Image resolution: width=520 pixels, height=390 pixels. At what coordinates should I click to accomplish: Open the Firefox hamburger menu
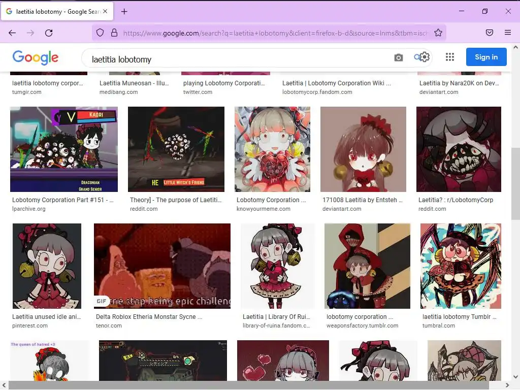[x=507, y=32]
